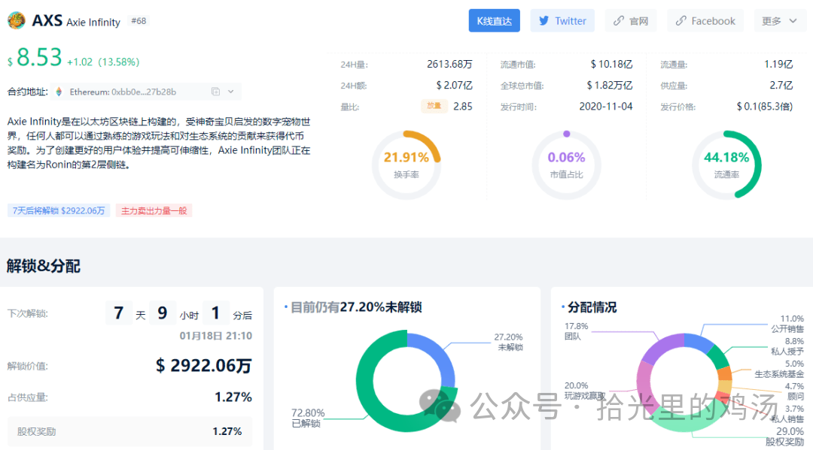
Task: Click the unlock date 01月18日 21:10
Action: coord(216,336)
